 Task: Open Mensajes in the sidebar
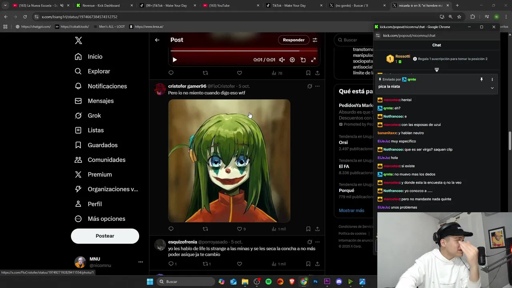[94, 101]
